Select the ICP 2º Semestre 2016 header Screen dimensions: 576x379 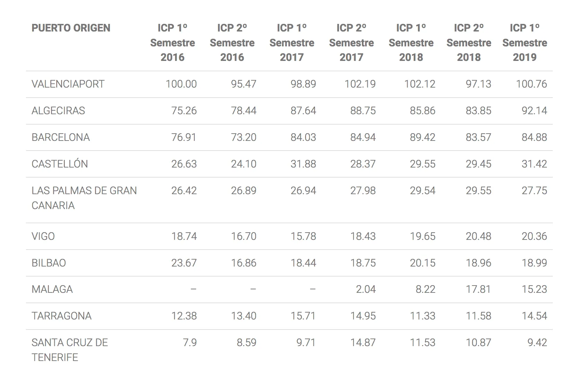232,42
